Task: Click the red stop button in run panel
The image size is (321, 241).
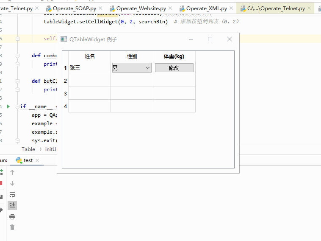Action: [x=1, y=183]
